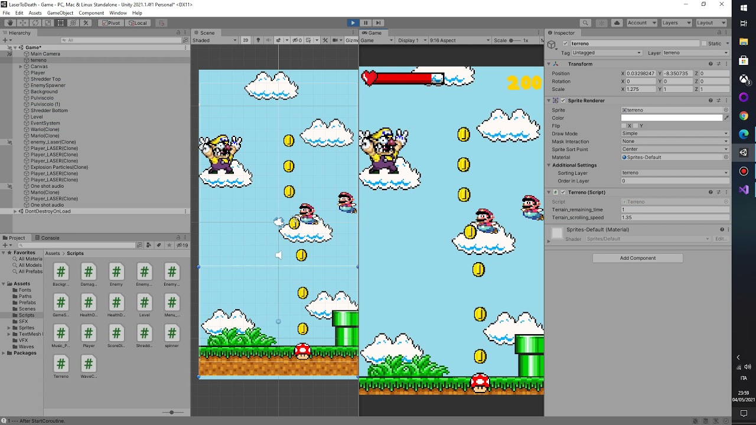Image resolution: width=756 pixels, height=425 pixels.
Task: Select the Rotate tool
Action: coord(35,23)
